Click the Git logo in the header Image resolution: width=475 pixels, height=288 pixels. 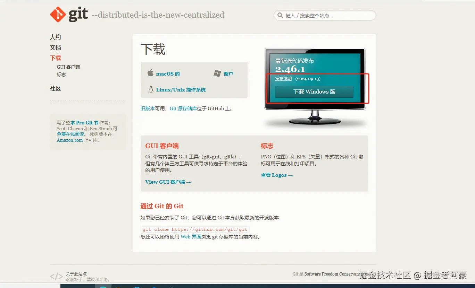point(58,14)
